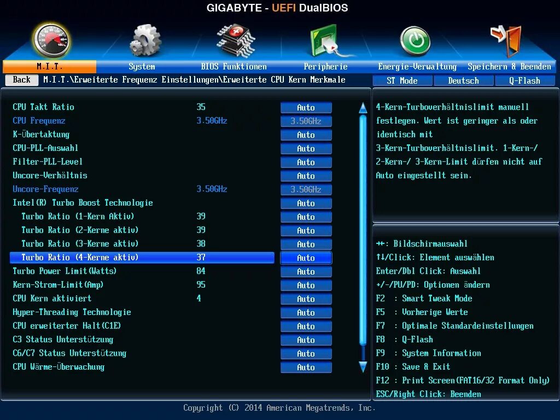Screen dimensions: 560x420
Task: Select Turbo Power Limit(Watts) label
Action: [65, 271]
